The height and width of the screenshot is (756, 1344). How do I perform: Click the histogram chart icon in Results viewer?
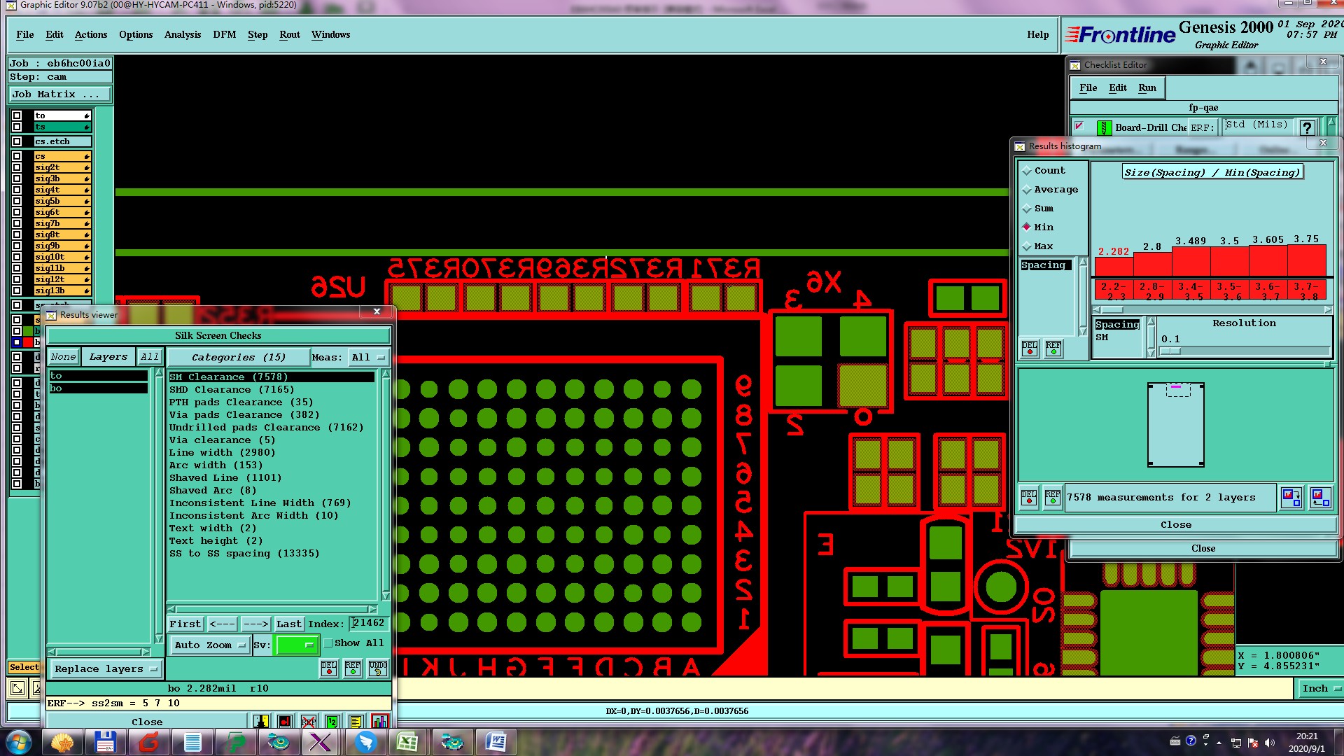(x=379, y=721)
